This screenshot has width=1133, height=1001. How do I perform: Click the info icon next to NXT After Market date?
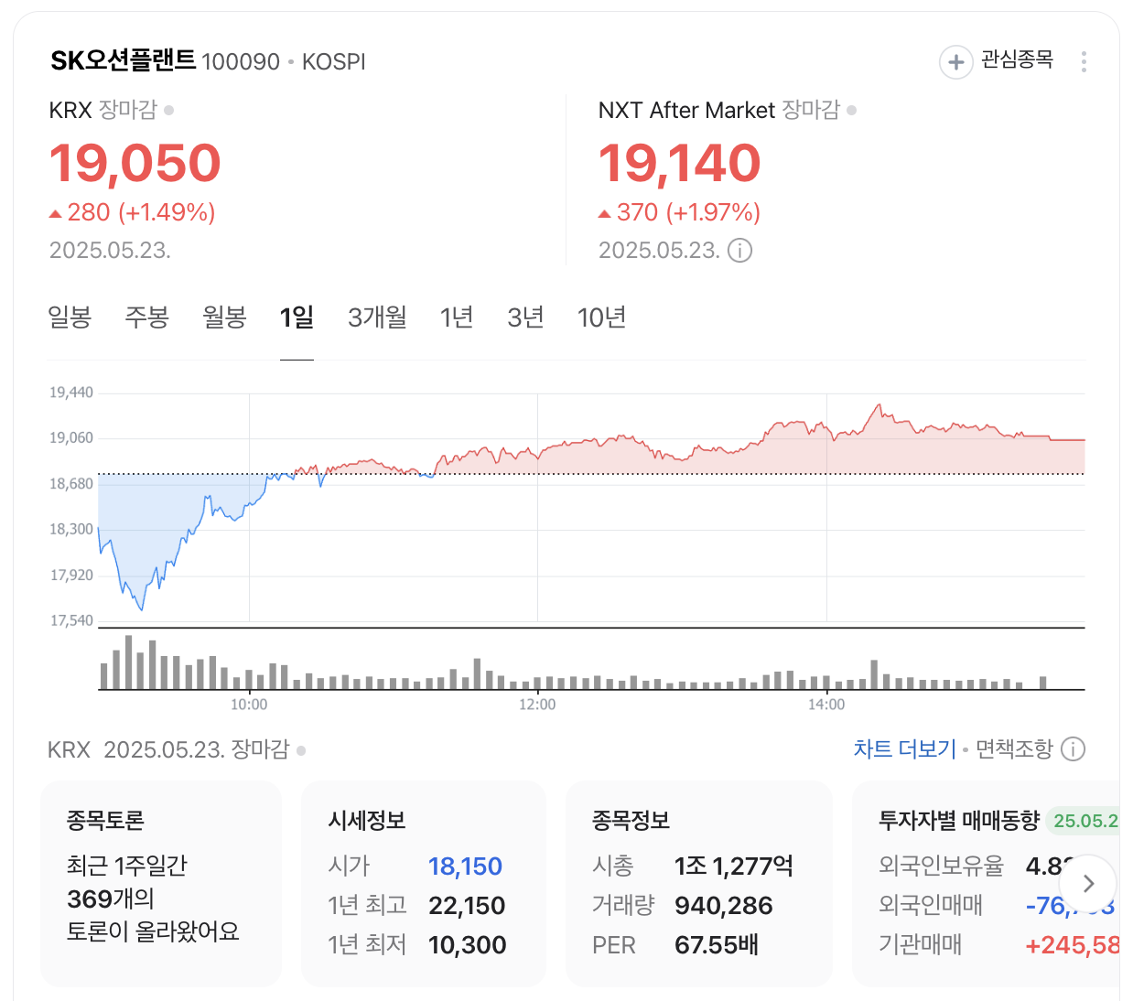pyautogui.click(x=739, y=250)
